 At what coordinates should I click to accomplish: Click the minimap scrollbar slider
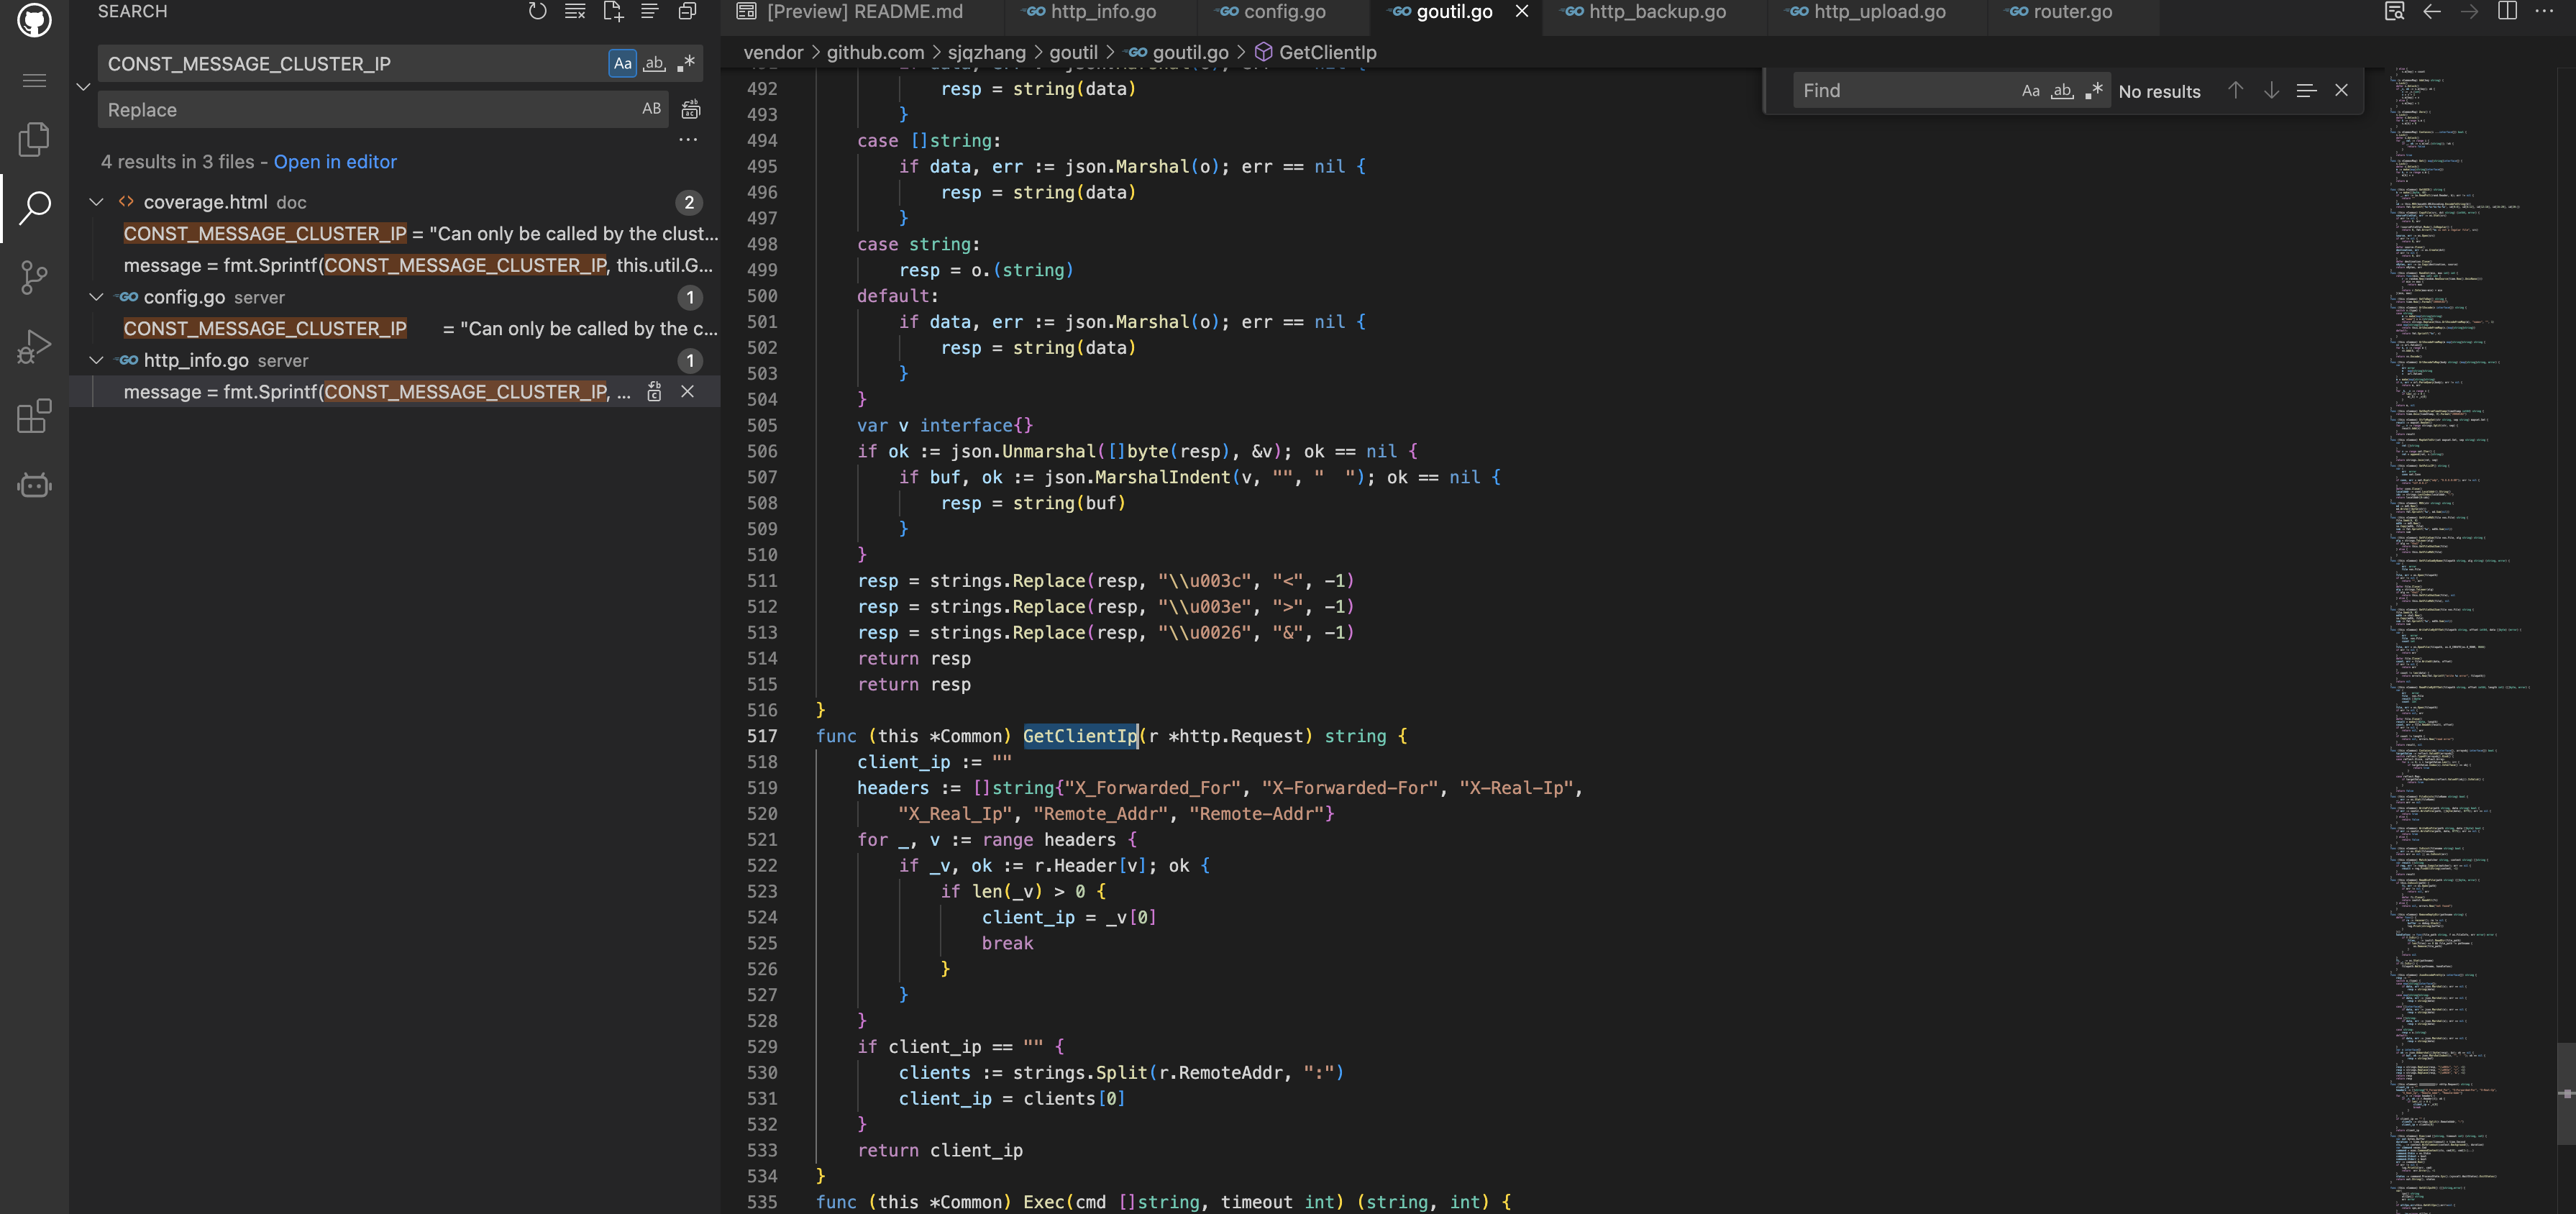[2565, 1093]
